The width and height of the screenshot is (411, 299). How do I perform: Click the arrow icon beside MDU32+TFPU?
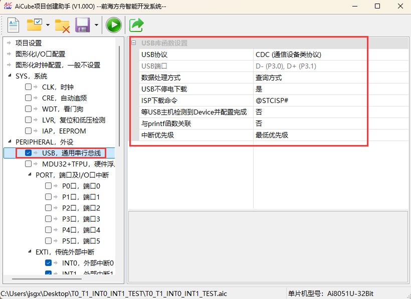36,164
